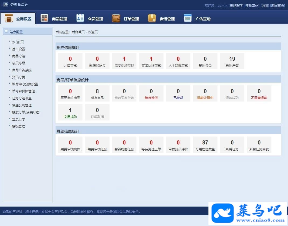Click the 所有任务 stat card
This screenshot has width=288, height=226.
pyautogui.click(x=232, y=145)
